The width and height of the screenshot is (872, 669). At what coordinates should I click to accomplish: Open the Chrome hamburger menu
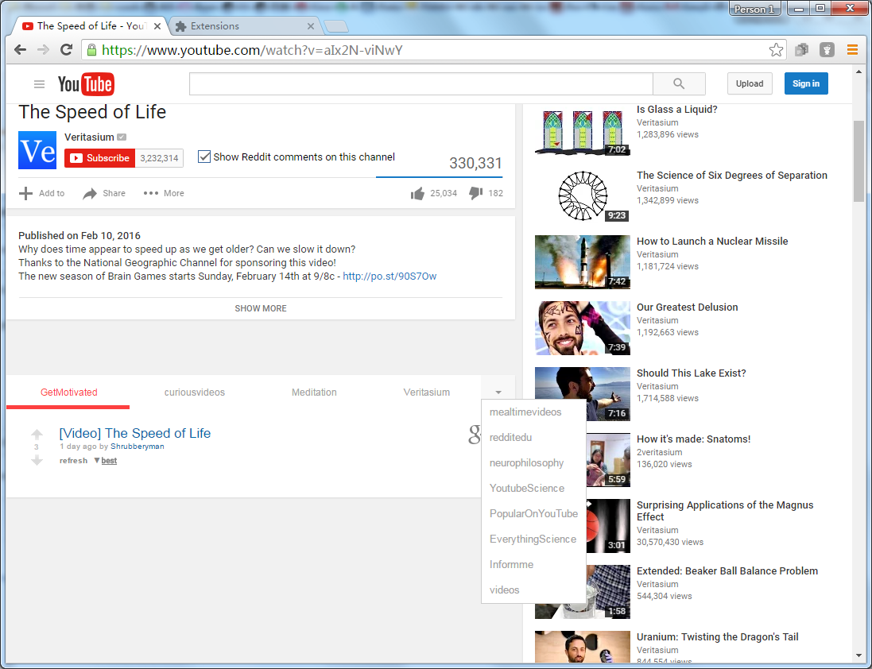[x=852, y=50]
